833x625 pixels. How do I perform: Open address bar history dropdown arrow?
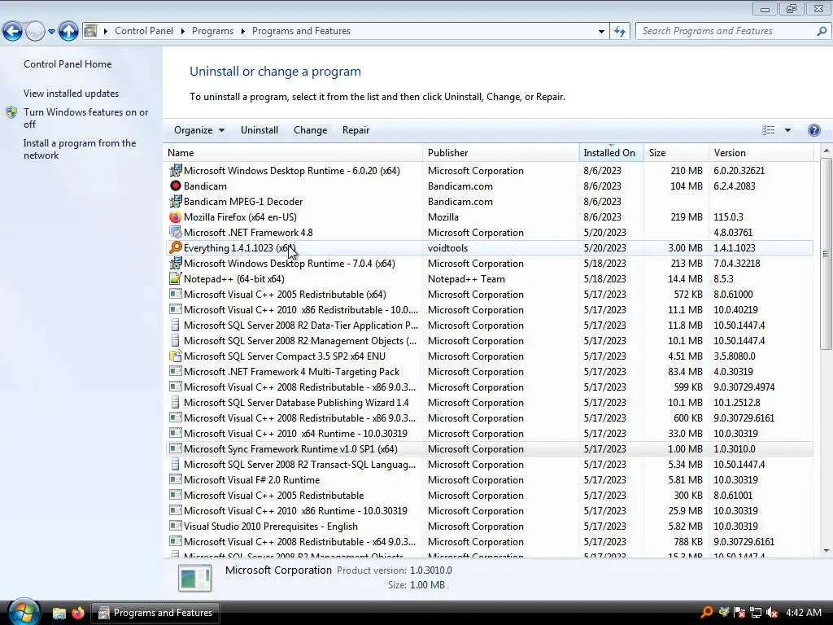coord(601,32)
